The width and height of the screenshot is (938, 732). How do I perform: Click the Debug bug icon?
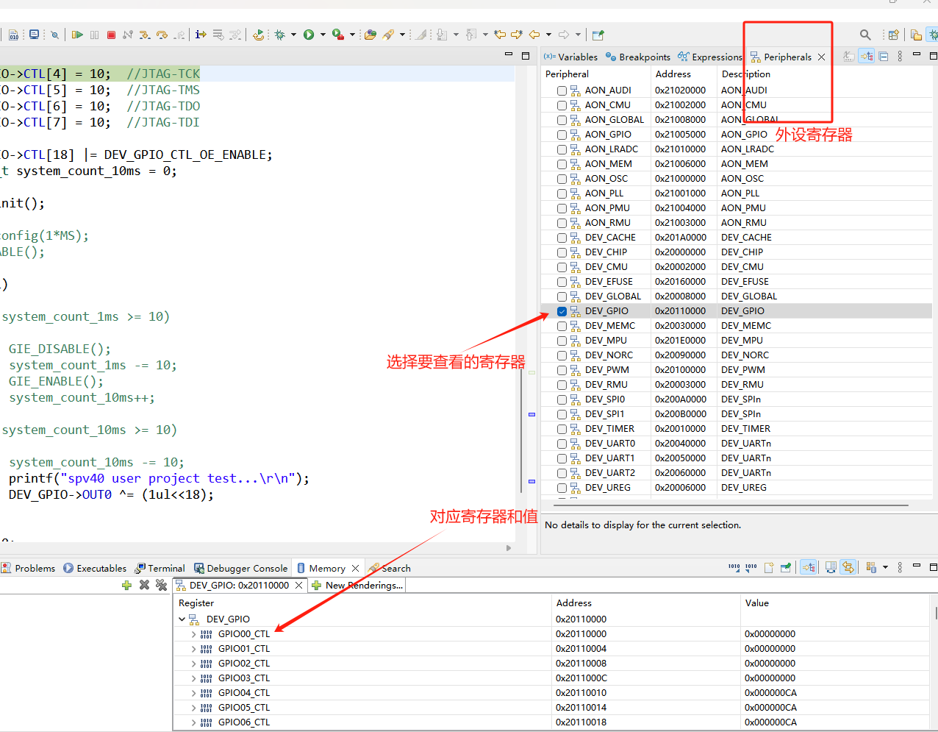pos(280,35)
